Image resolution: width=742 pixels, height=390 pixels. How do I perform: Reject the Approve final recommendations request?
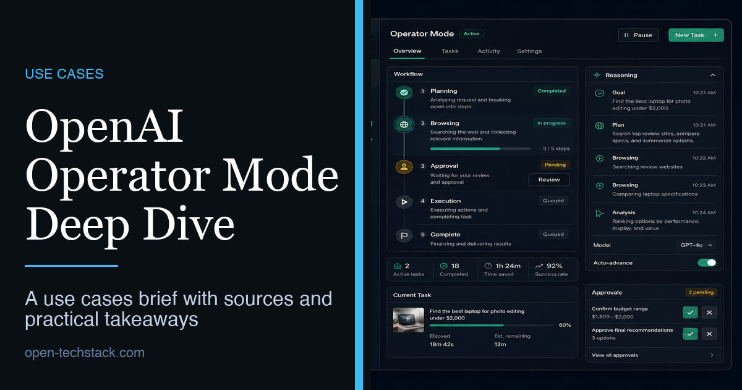tap(709, 334)
